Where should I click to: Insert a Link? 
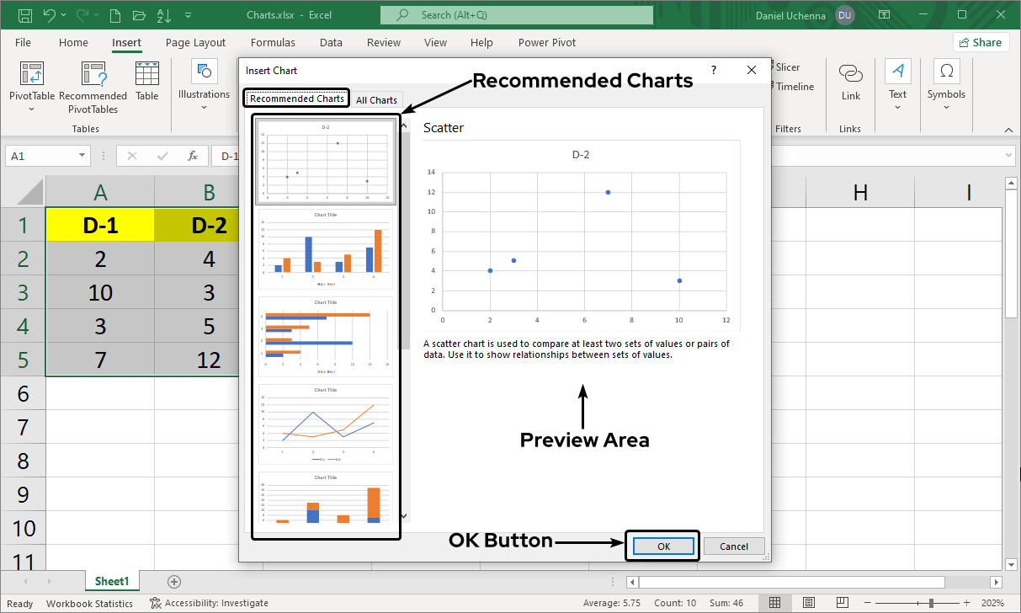point(850,80)
